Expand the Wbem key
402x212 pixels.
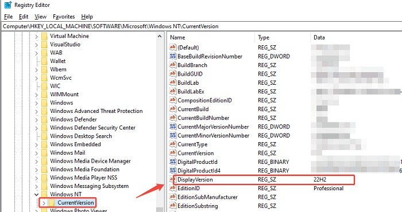(36, 70)
